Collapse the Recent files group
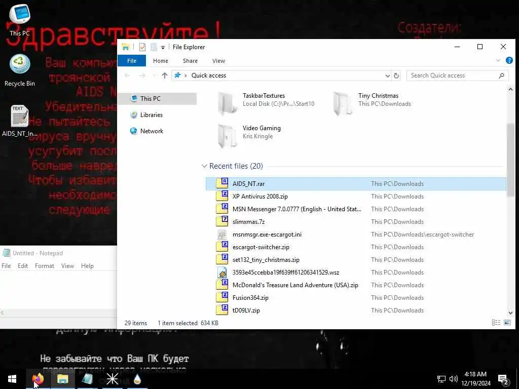Screen dimensions: 519x389 [204, 166]
